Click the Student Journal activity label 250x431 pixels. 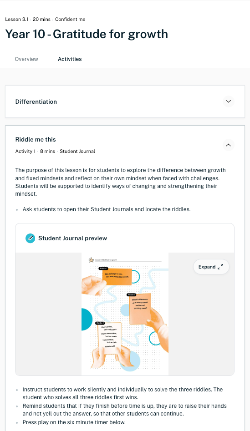tap(77, 151)
